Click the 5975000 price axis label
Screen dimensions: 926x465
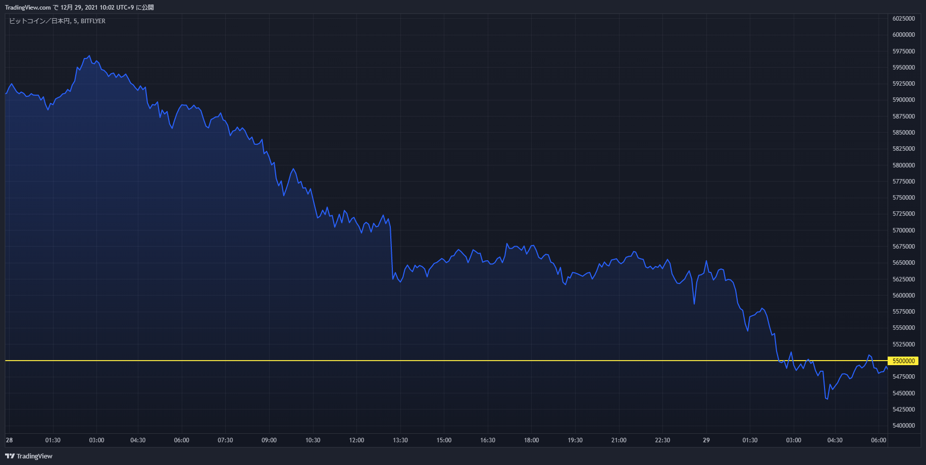(903, 51)
